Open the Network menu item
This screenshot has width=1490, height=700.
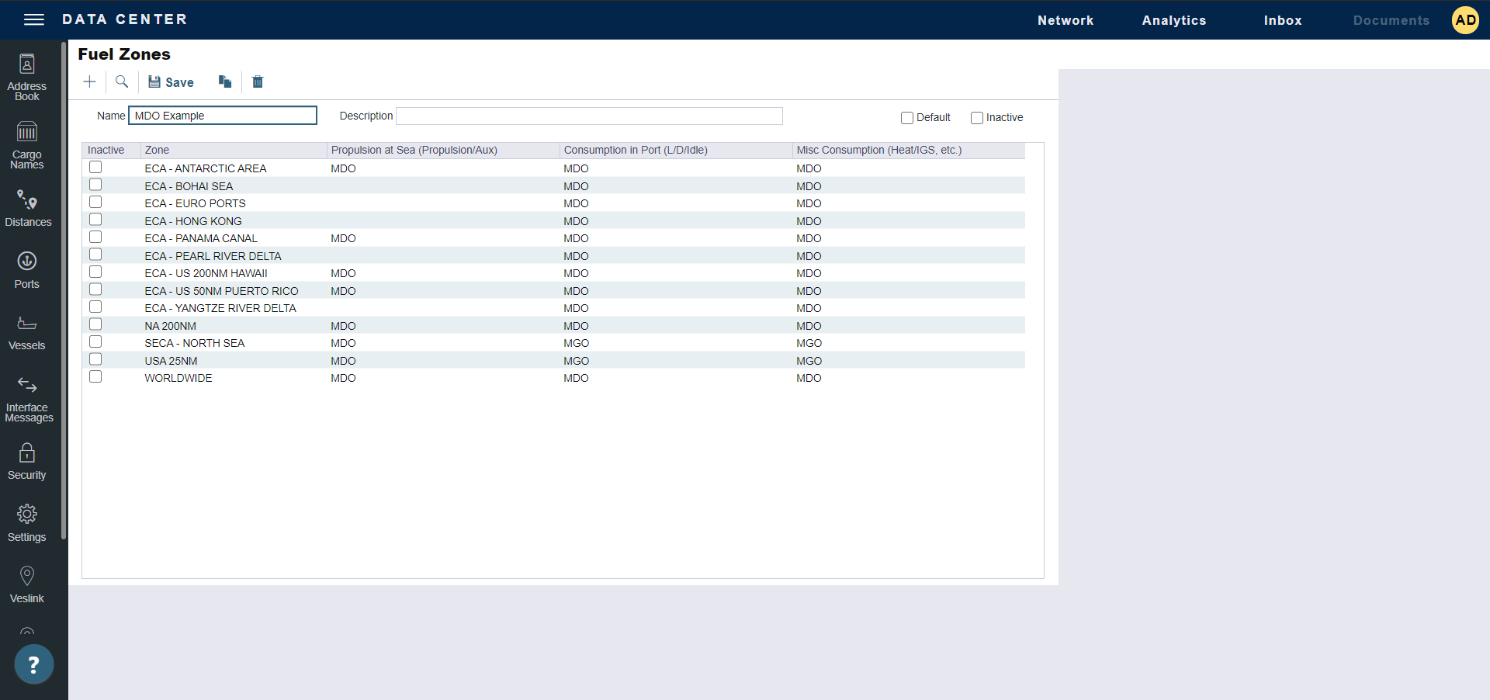pos(1065,20)
